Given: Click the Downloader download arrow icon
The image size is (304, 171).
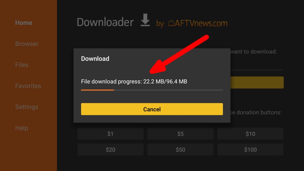Looking at the screenshot, I should click(x=145, y=20).
